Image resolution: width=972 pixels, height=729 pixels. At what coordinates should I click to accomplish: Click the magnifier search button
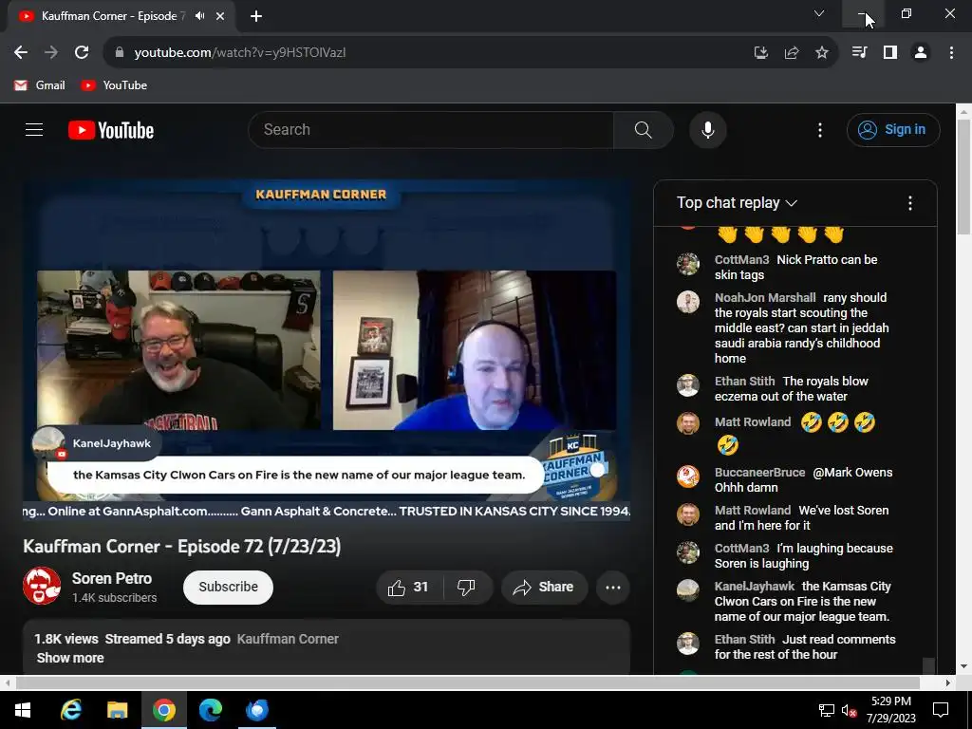point(643,129)
